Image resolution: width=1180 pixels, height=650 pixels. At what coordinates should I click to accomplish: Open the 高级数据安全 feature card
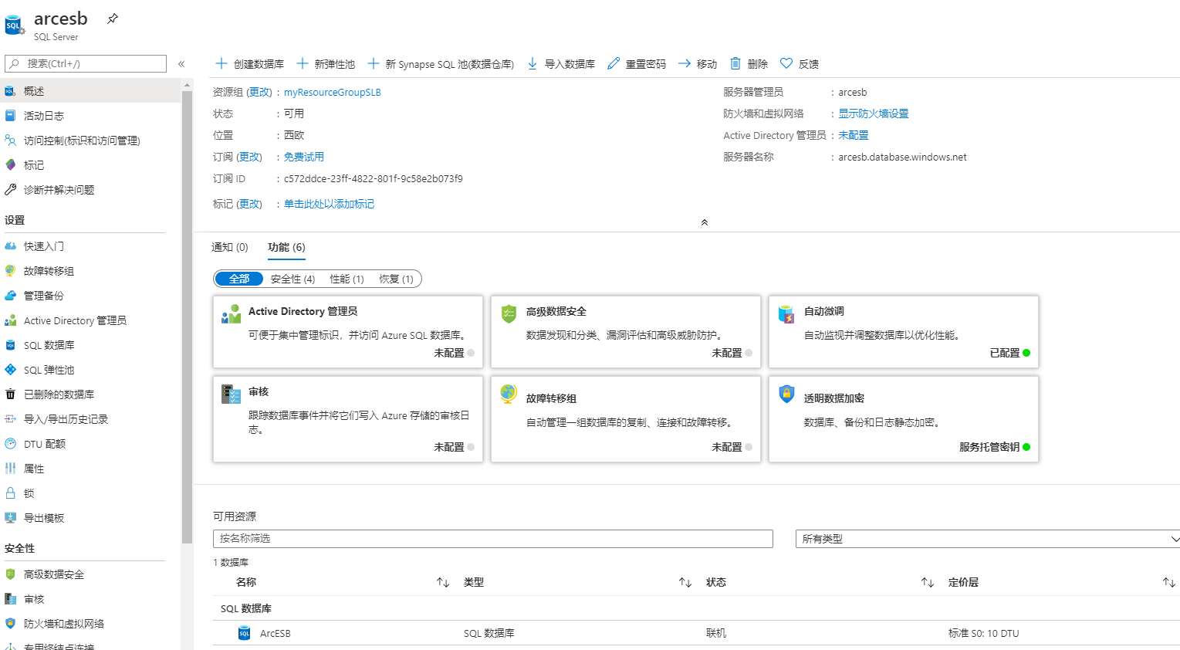pyautogui.click(x=626, y=332)
